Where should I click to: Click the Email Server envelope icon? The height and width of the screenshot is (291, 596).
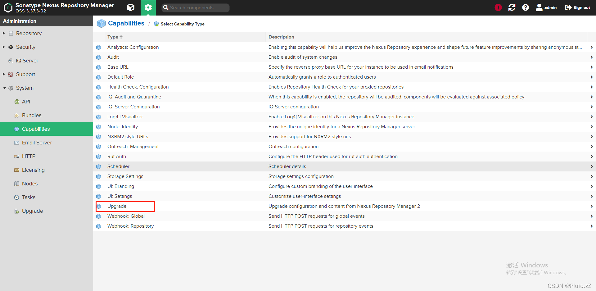coord(17,143)
